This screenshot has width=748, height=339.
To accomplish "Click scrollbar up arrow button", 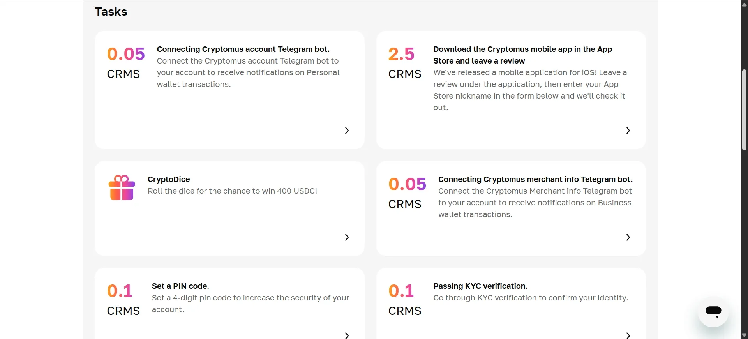I will 744,4.
